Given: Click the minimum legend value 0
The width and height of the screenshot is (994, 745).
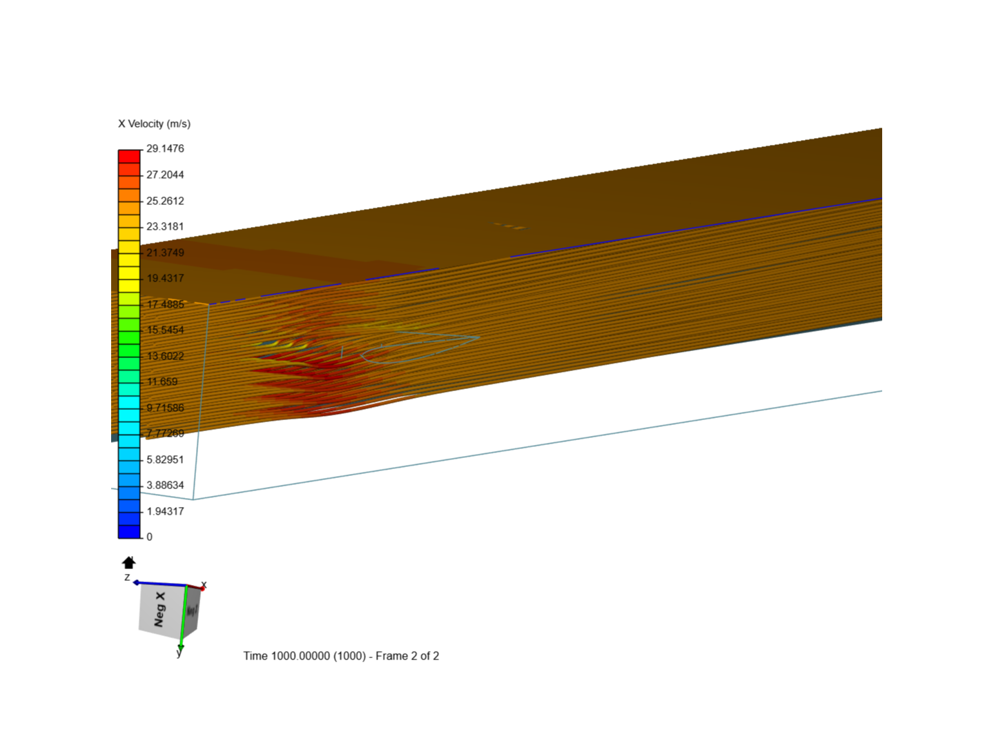Looking at the screenshot, I should click(149, 537).
